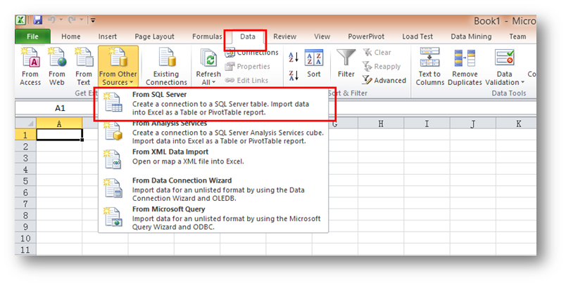Click the Reapply filter button
This screenshot has width=566, height=285.
point(382,67)
